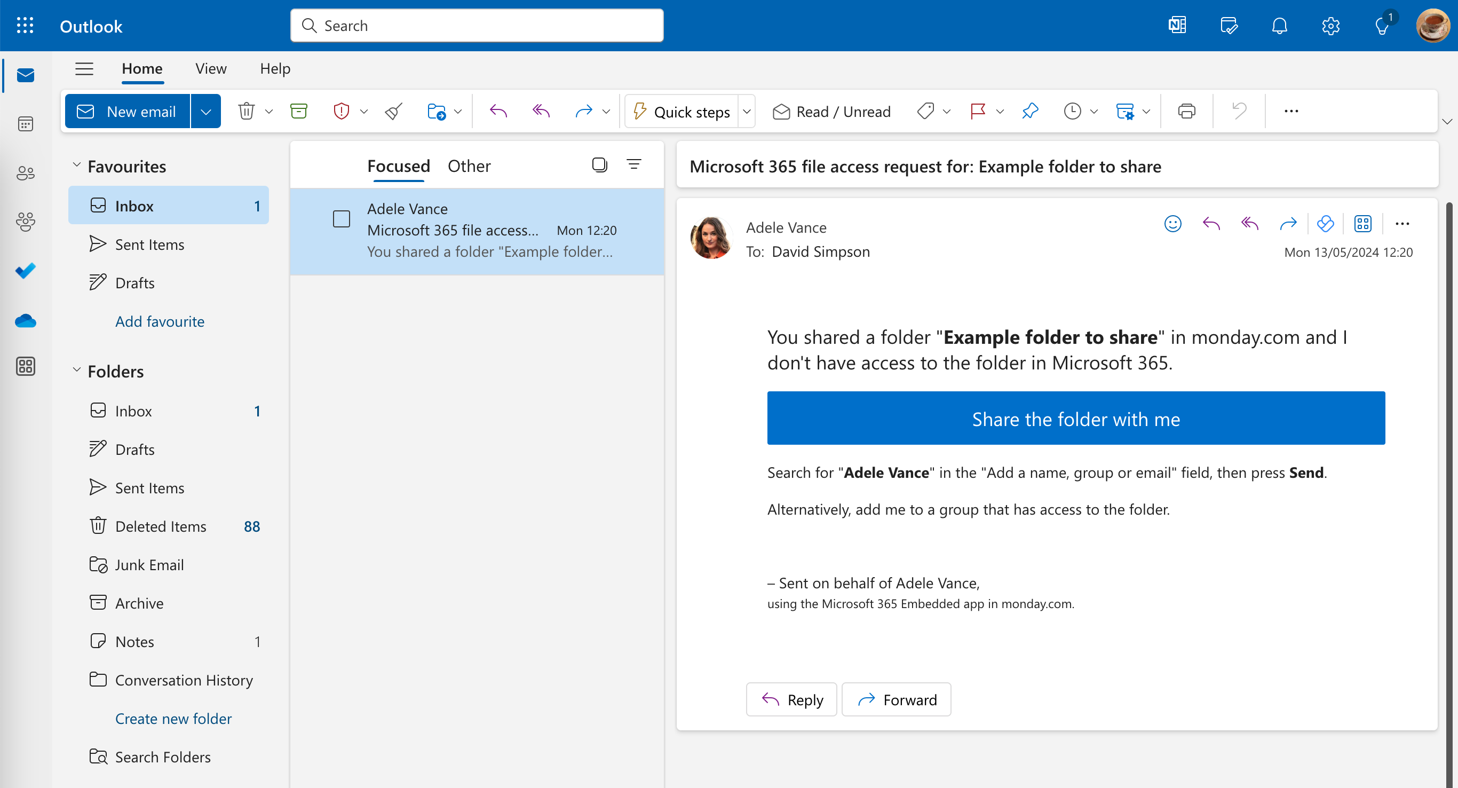Viewport: 1458px width, 788px height.
Task: Tick the Adele Vance message checkbox
Action: (x=342, y=218)
